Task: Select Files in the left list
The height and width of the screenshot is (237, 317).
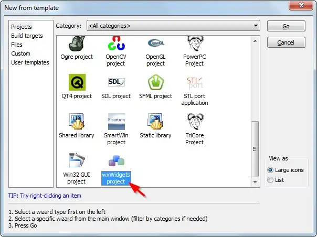Action: [17, 45]
